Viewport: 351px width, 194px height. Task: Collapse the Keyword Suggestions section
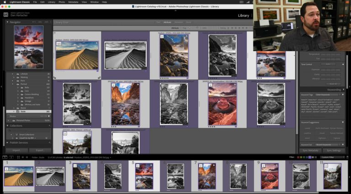343,123
